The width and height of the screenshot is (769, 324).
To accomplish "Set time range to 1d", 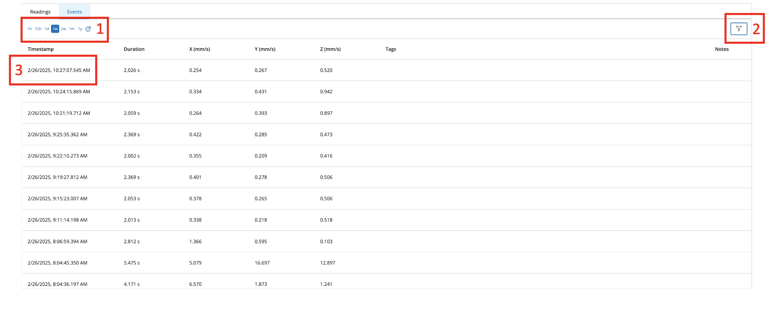I will (47, 29).
